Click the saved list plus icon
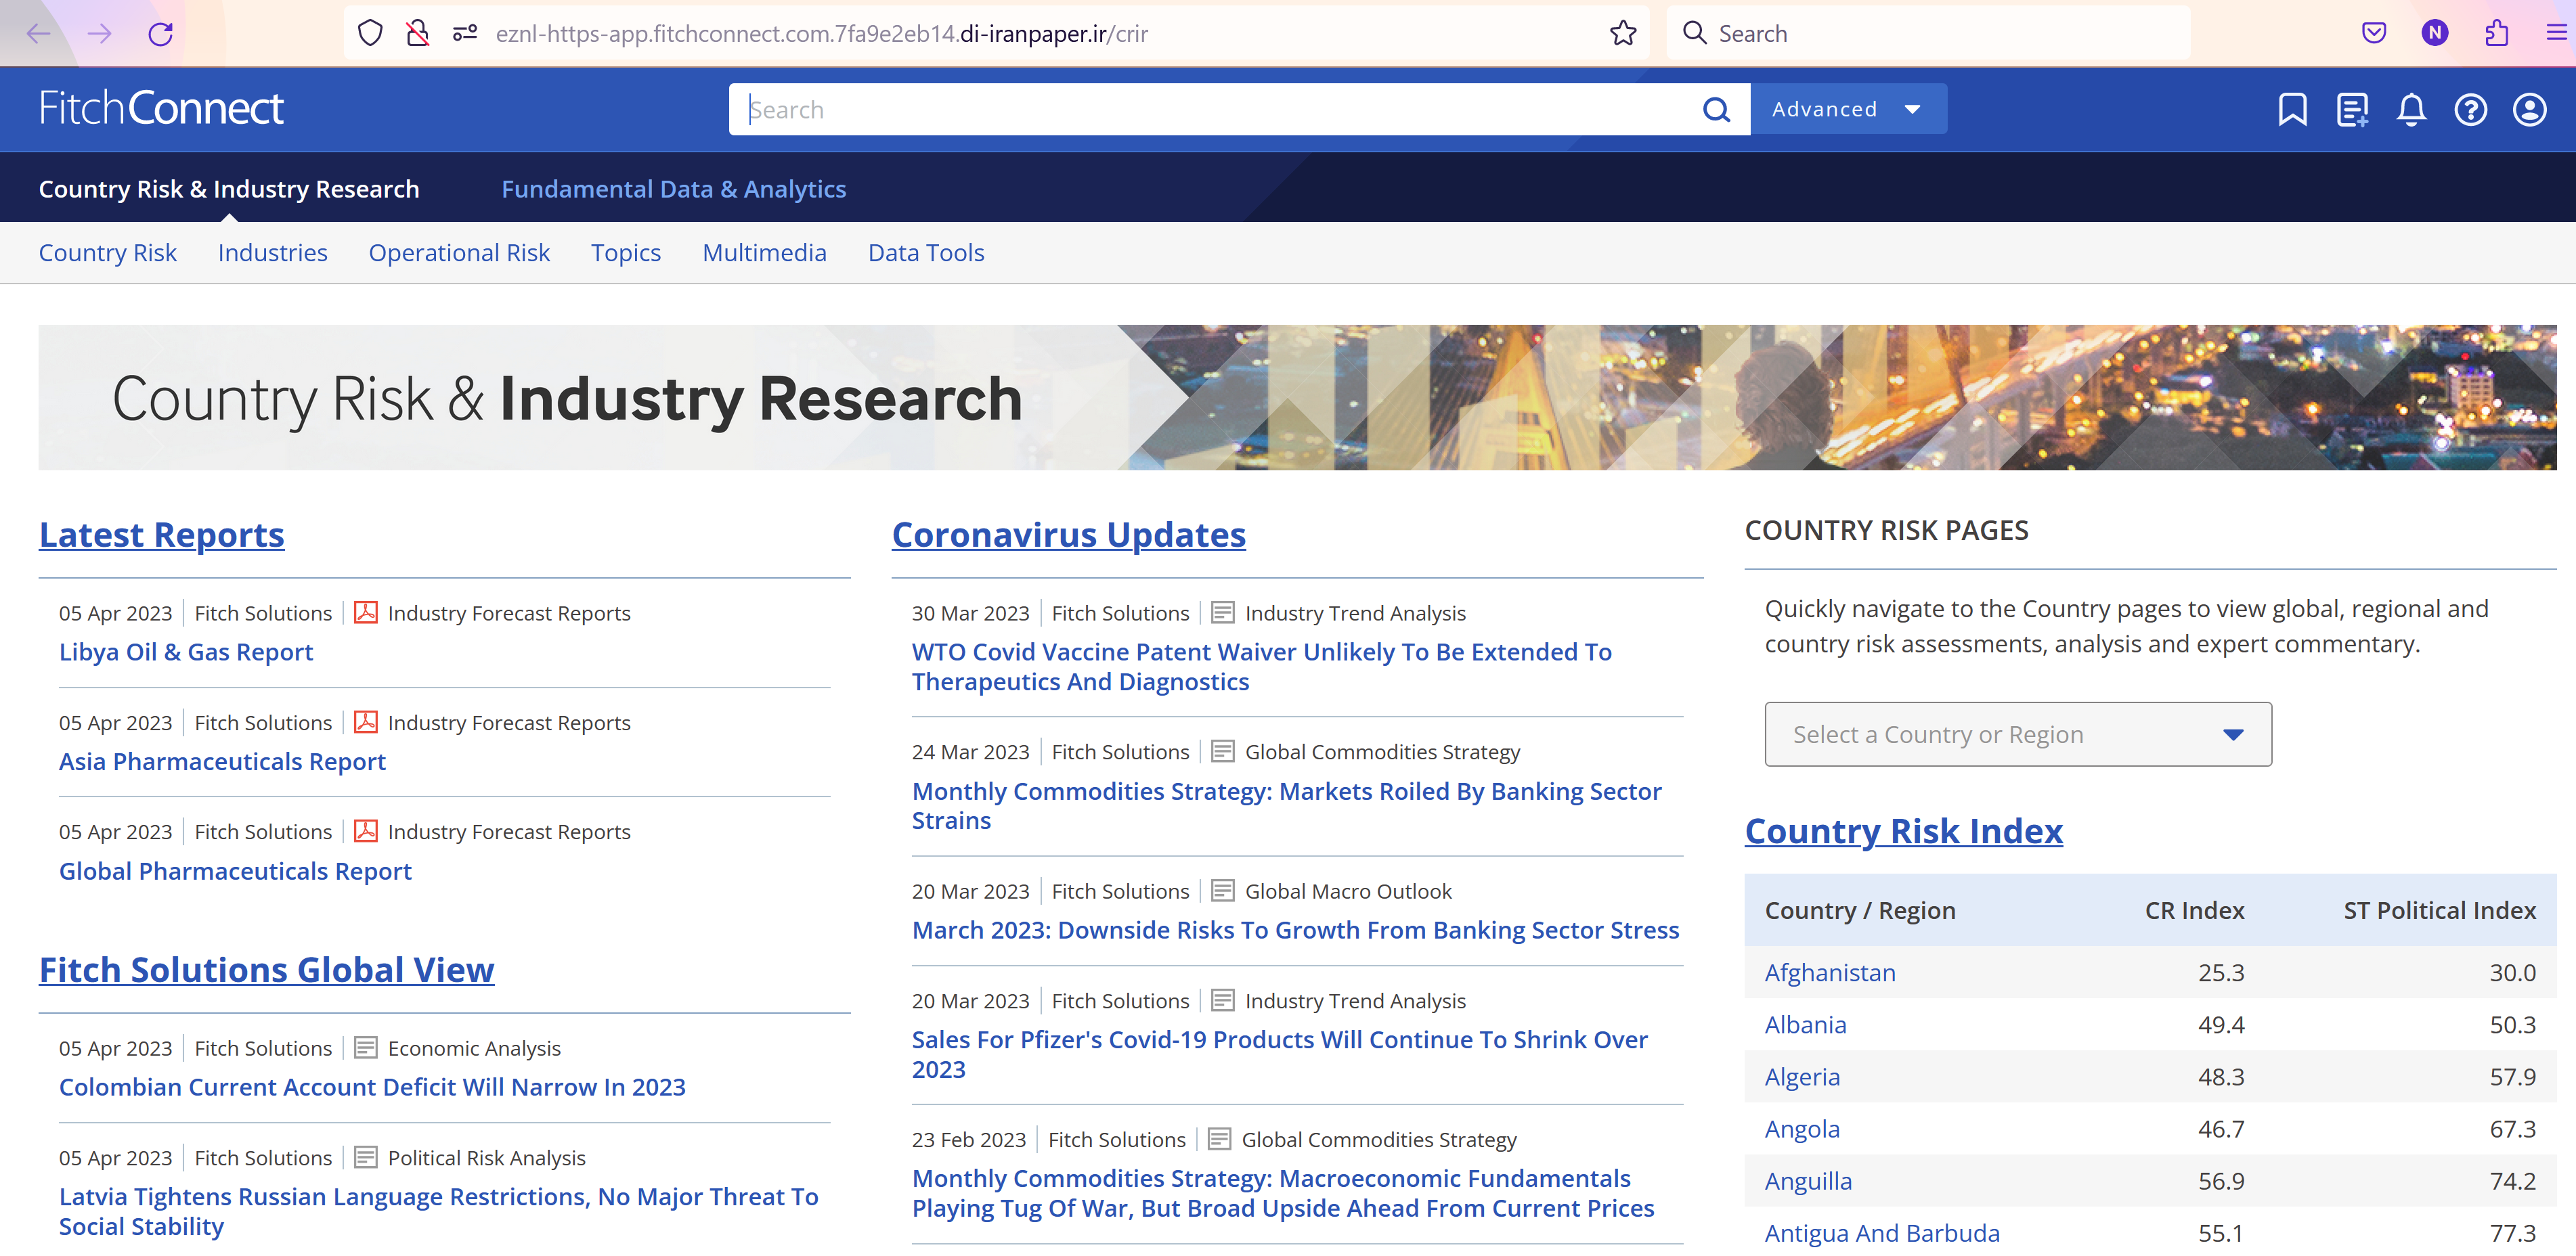The width and height of the screenshot is (2576, 1256). pos(2351,109)
